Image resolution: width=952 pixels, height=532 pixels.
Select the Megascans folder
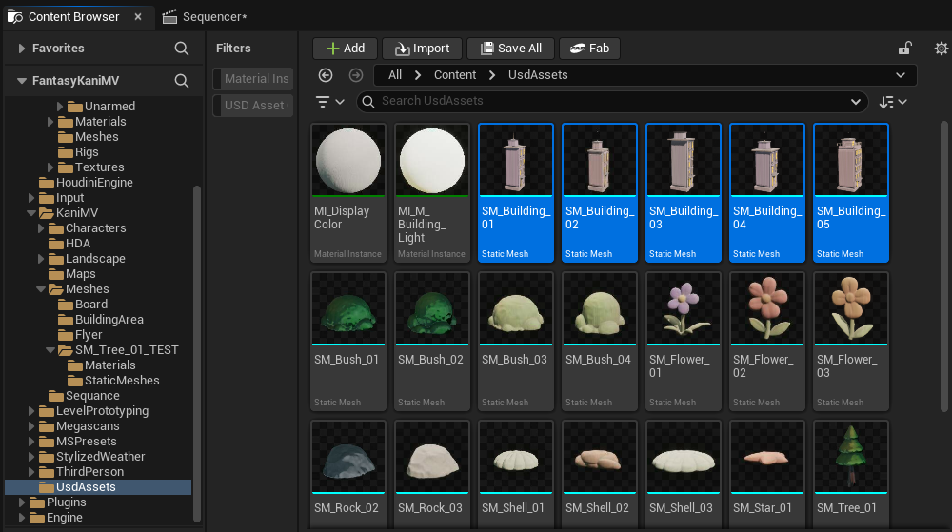(x=79, y=426)
